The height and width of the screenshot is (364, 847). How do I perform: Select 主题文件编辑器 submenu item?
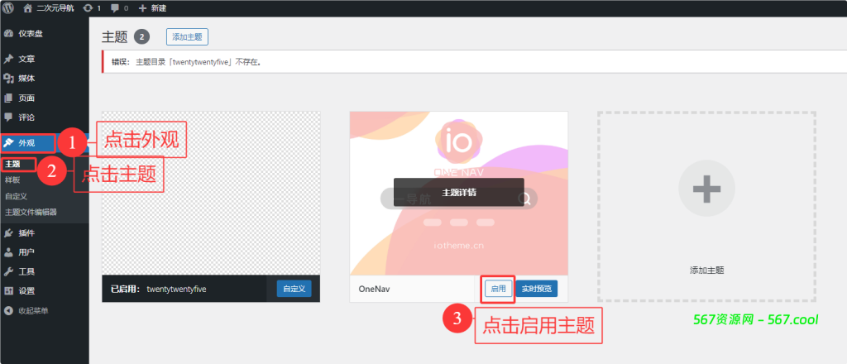point(31,212)
